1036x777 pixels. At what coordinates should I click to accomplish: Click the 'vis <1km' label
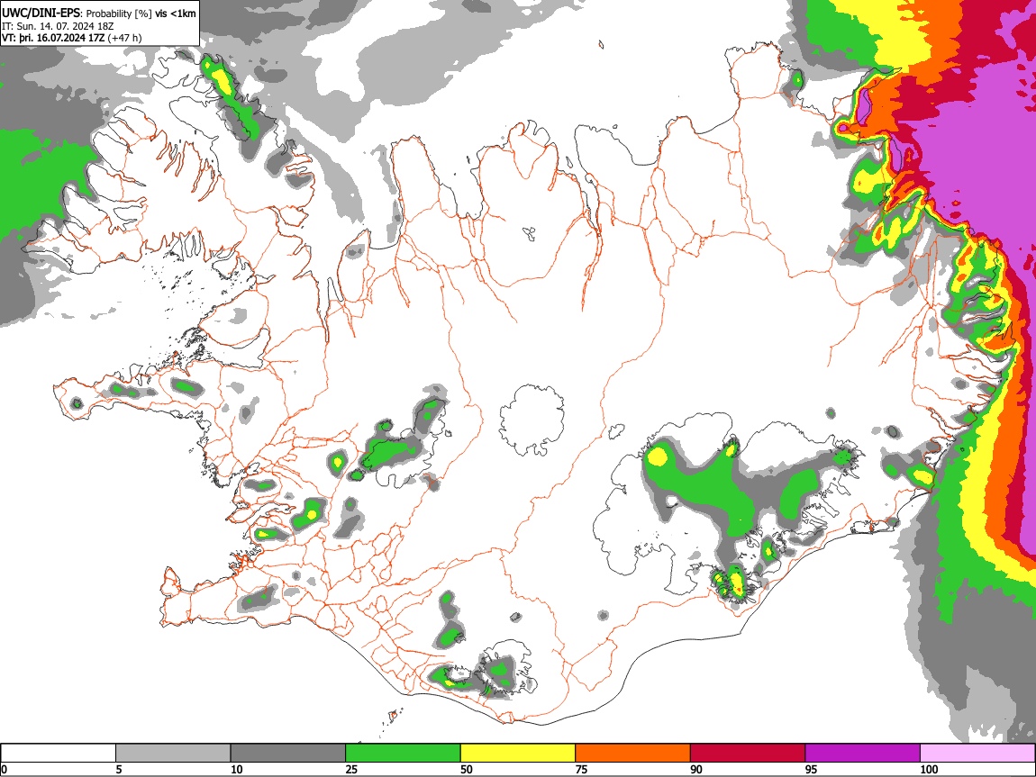coord(175,14)
